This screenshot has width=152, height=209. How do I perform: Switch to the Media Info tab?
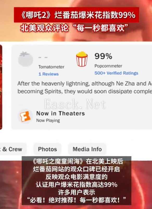point(87,149)
